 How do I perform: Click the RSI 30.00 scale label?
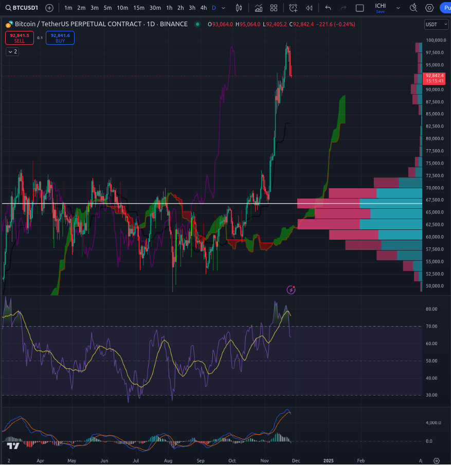(431, 395)
